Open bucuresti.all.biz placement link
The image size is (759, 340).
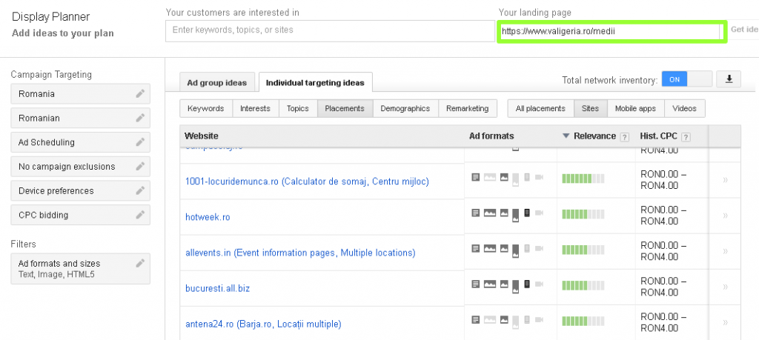tap(217, 288)
